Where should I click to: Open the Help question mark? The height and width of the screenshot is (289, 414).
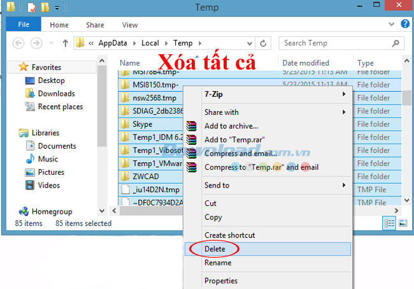(x=405, y=24)
